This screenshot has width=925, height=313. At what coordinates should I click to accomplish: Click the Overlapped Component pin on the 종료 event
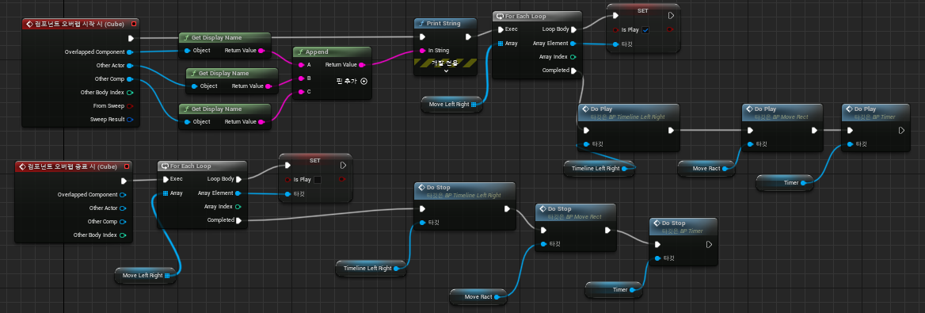pos(122,194)
